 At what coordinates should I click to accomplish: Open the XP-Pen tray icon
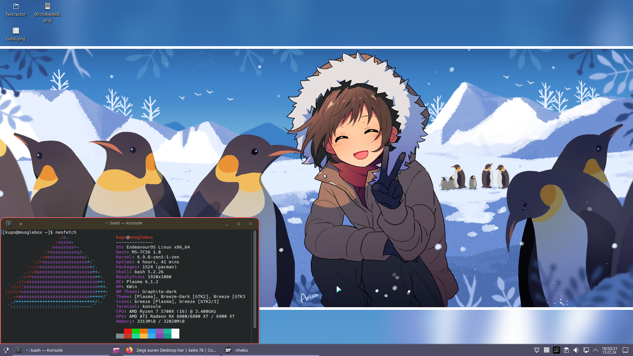[557, 350]
